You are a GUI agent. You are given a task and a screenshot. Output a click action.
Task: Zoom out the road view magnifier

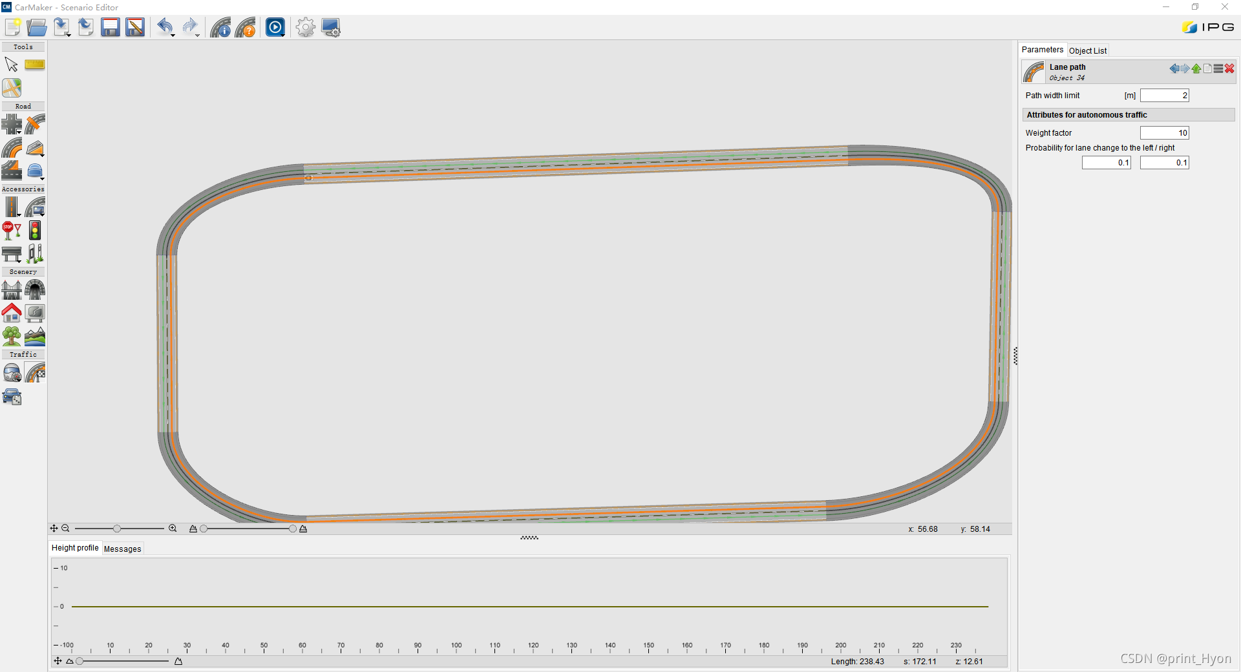(65, 529)
